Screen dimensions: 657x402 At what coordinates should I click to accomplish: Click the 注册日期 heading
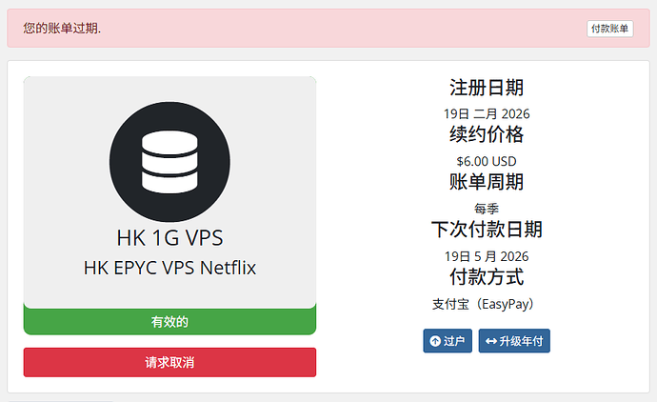click(x=487, y=88)
